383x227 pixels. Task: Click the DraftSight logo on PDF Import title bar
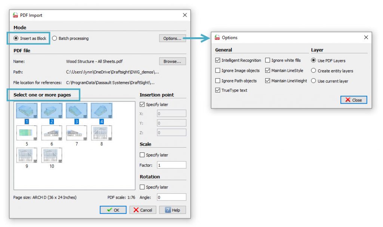coord(16,15)
